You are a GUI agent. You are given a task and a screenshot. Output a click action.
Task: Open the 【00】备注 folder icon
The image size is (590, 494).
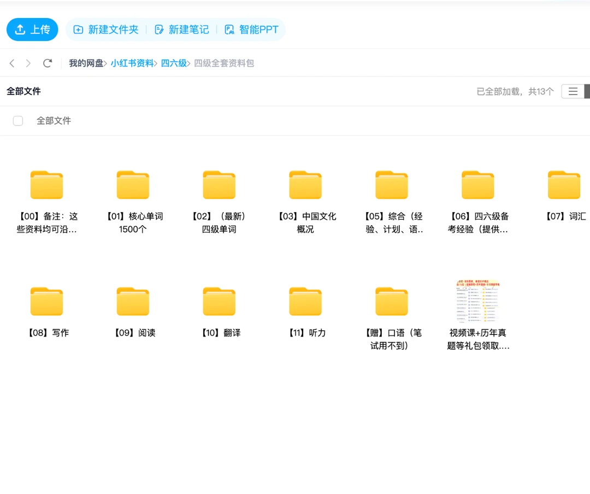point(46,185)
